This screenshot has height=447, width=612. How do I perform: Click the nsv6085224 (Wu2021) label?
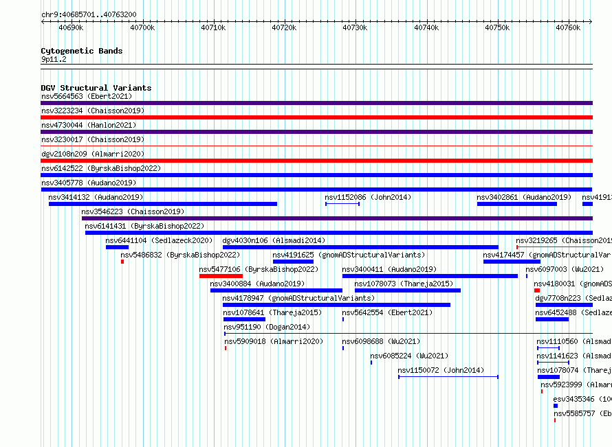(409, 356)
